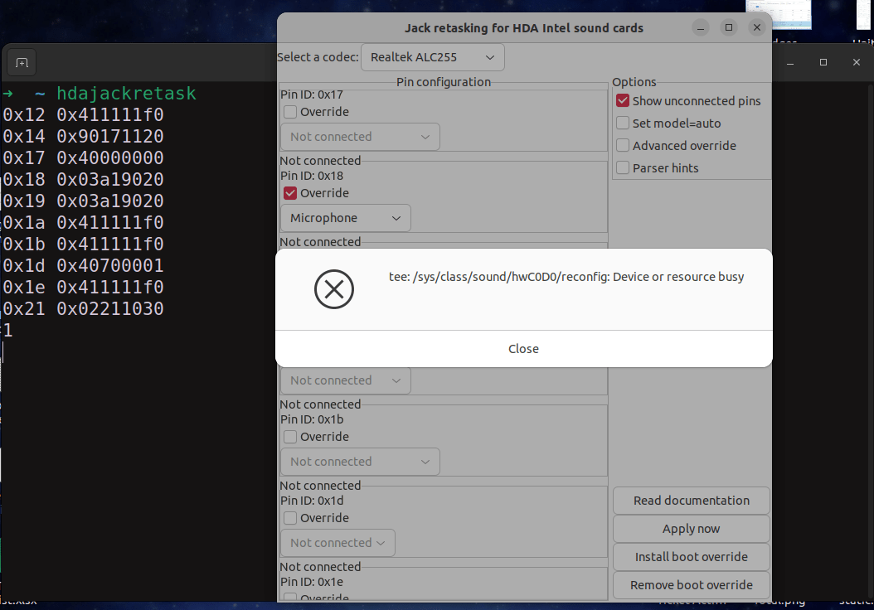Click the Apply now button
Viewport: 874px width, 610px height.
pos(691,528)
